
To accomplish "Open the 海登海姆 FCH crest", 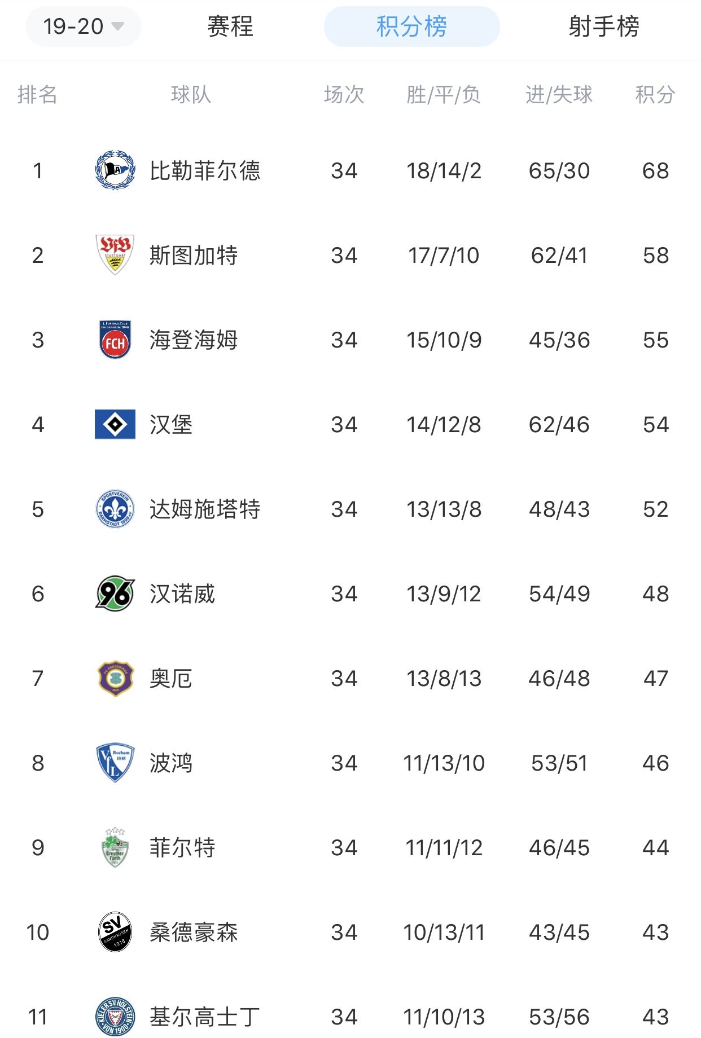I will 115,340.
